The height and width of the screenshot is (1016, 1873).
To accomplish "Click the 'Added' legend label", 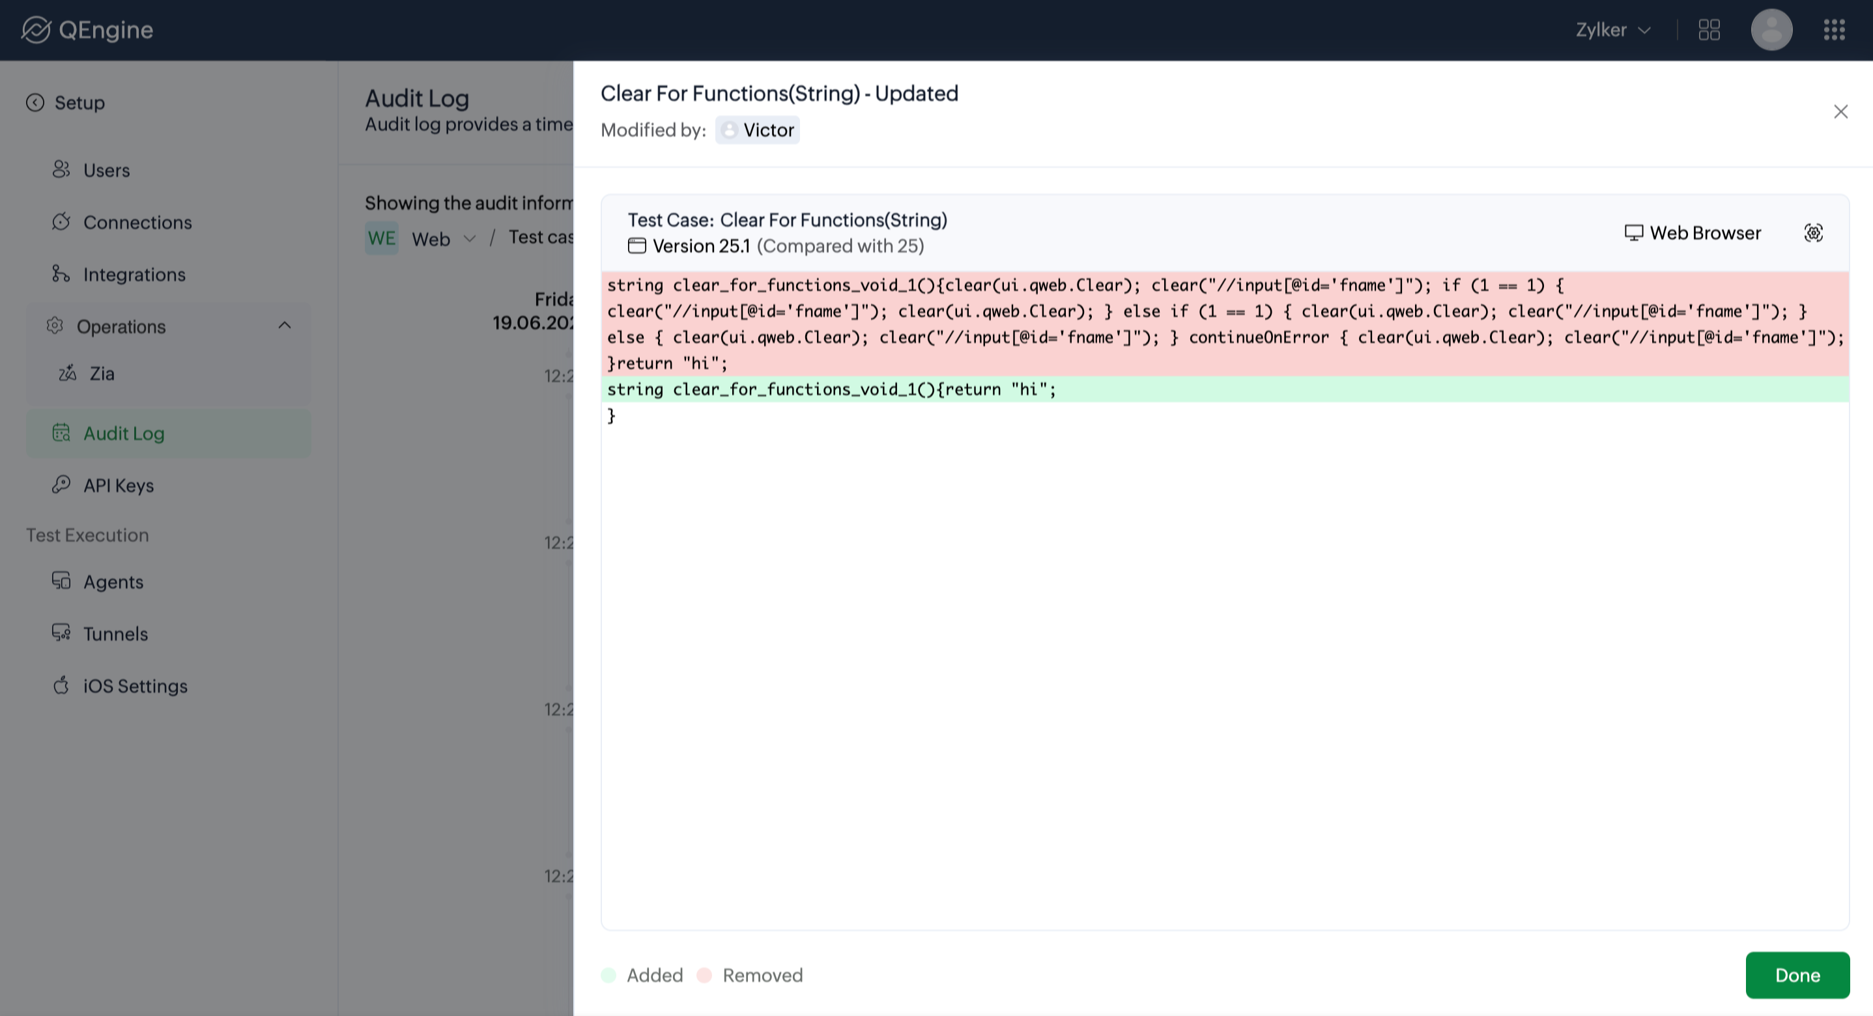I will click(655, 976).
